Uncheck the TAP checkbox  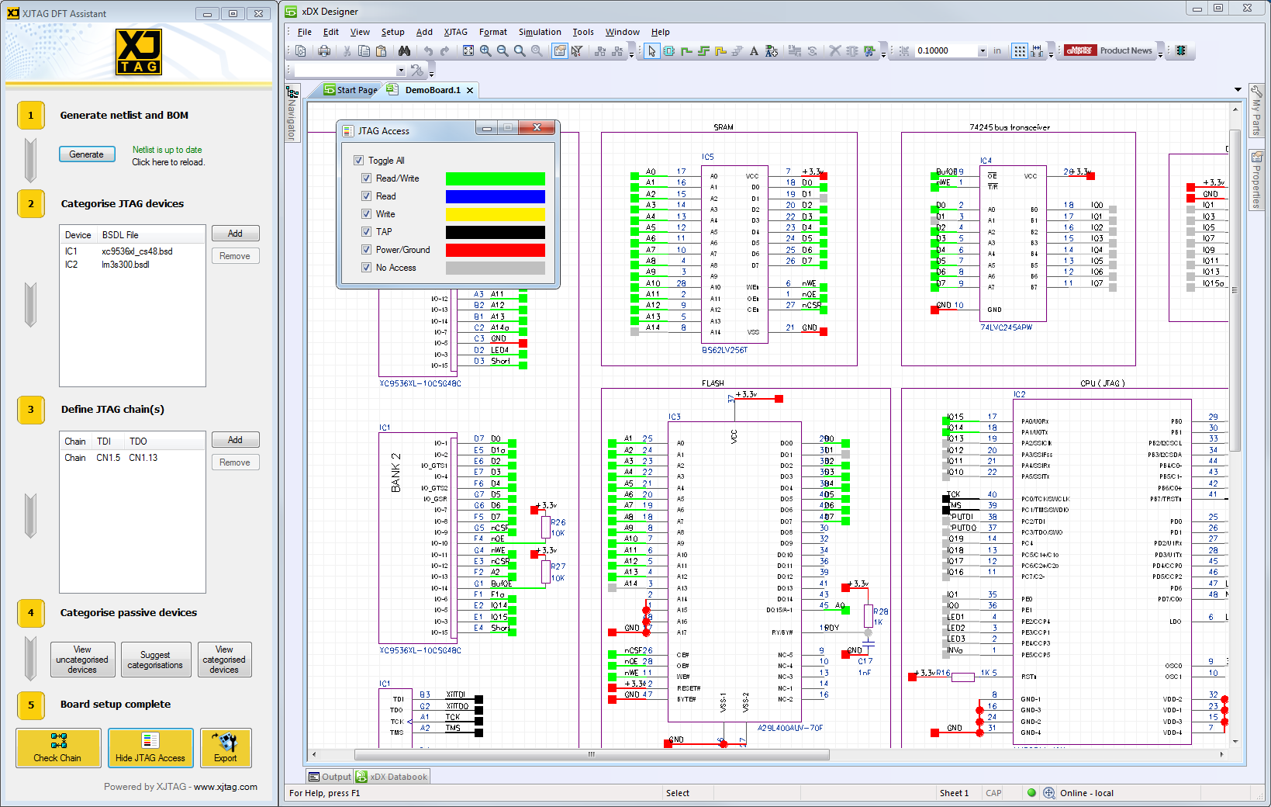pos(366,232)
